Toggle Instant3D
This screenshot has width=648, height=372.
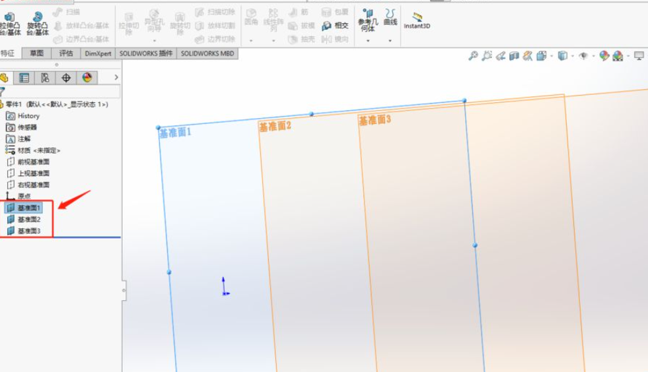tap(417, 20)
